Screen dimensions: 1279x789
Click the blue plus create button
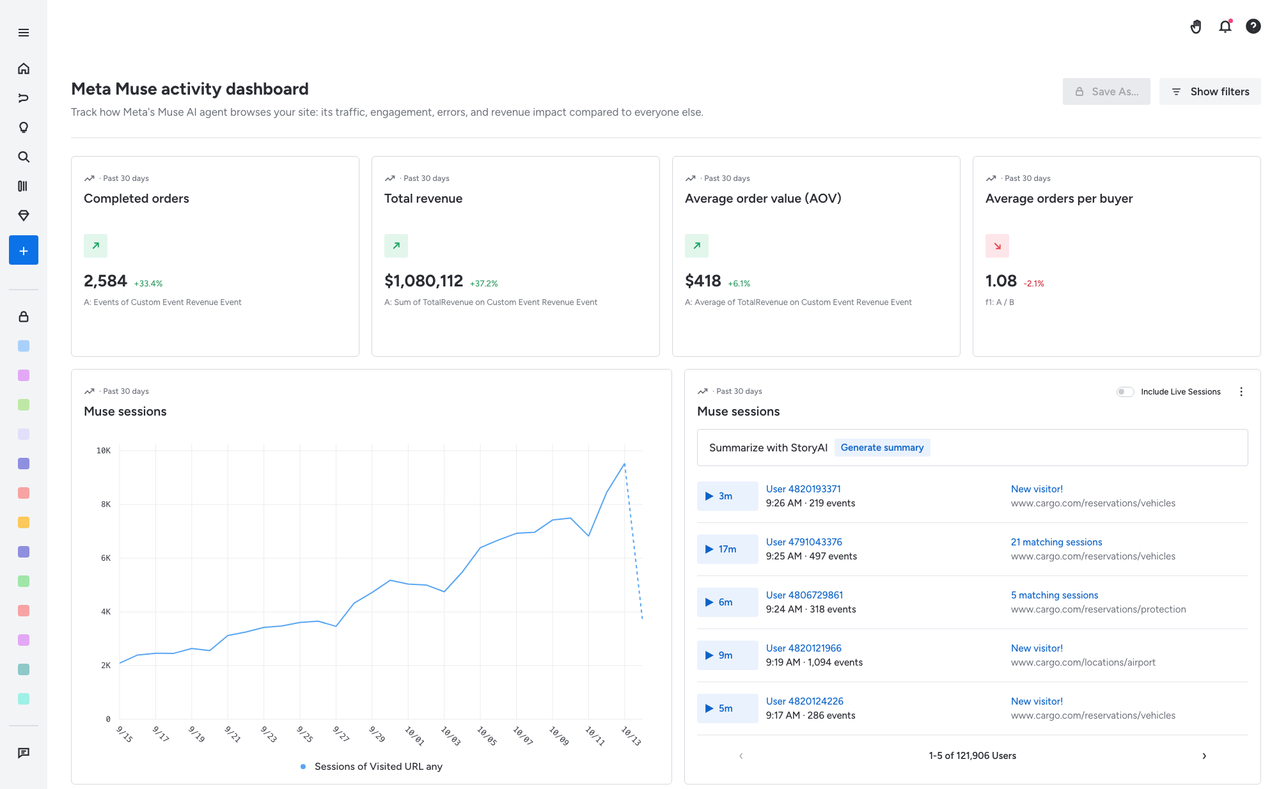24,250
